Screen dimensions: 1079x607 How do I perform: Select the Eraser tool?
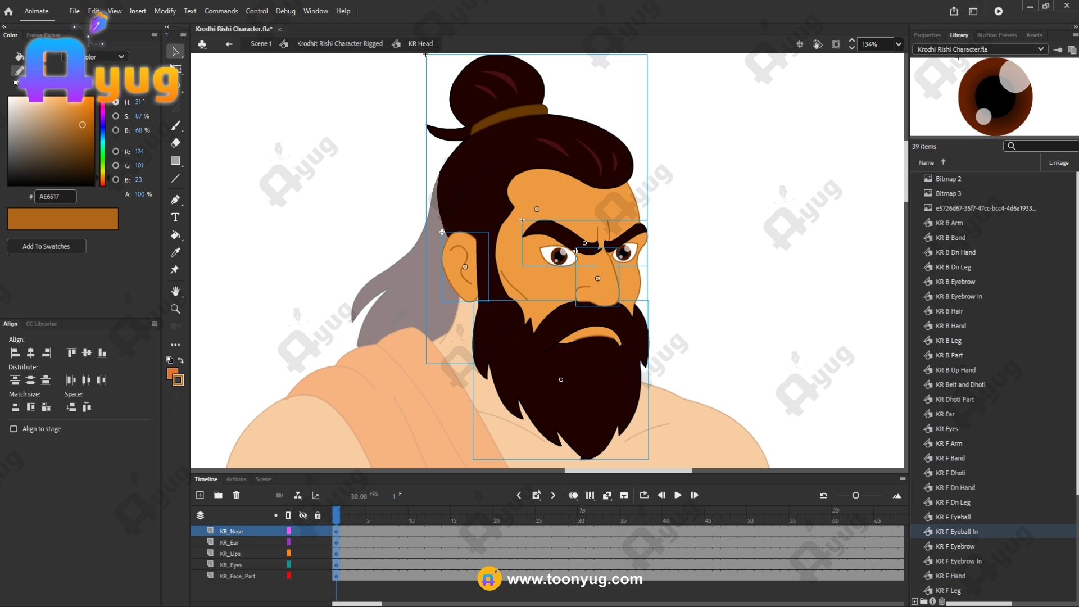point(175,143)
